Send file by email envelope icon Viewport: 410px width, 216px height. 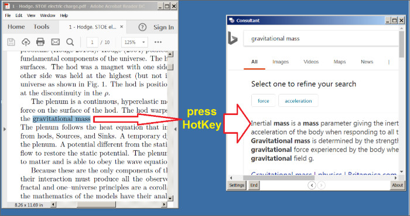(56, 42)
